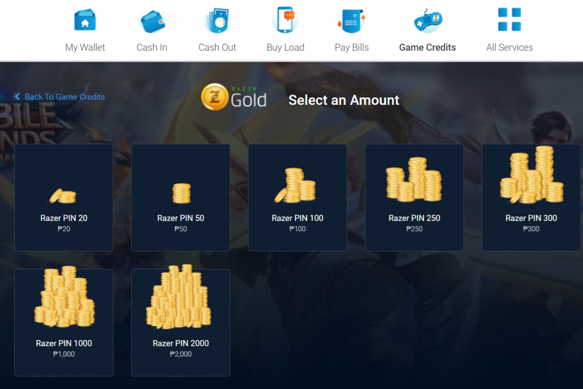Click the ₱20 price text

coord(64,229)
